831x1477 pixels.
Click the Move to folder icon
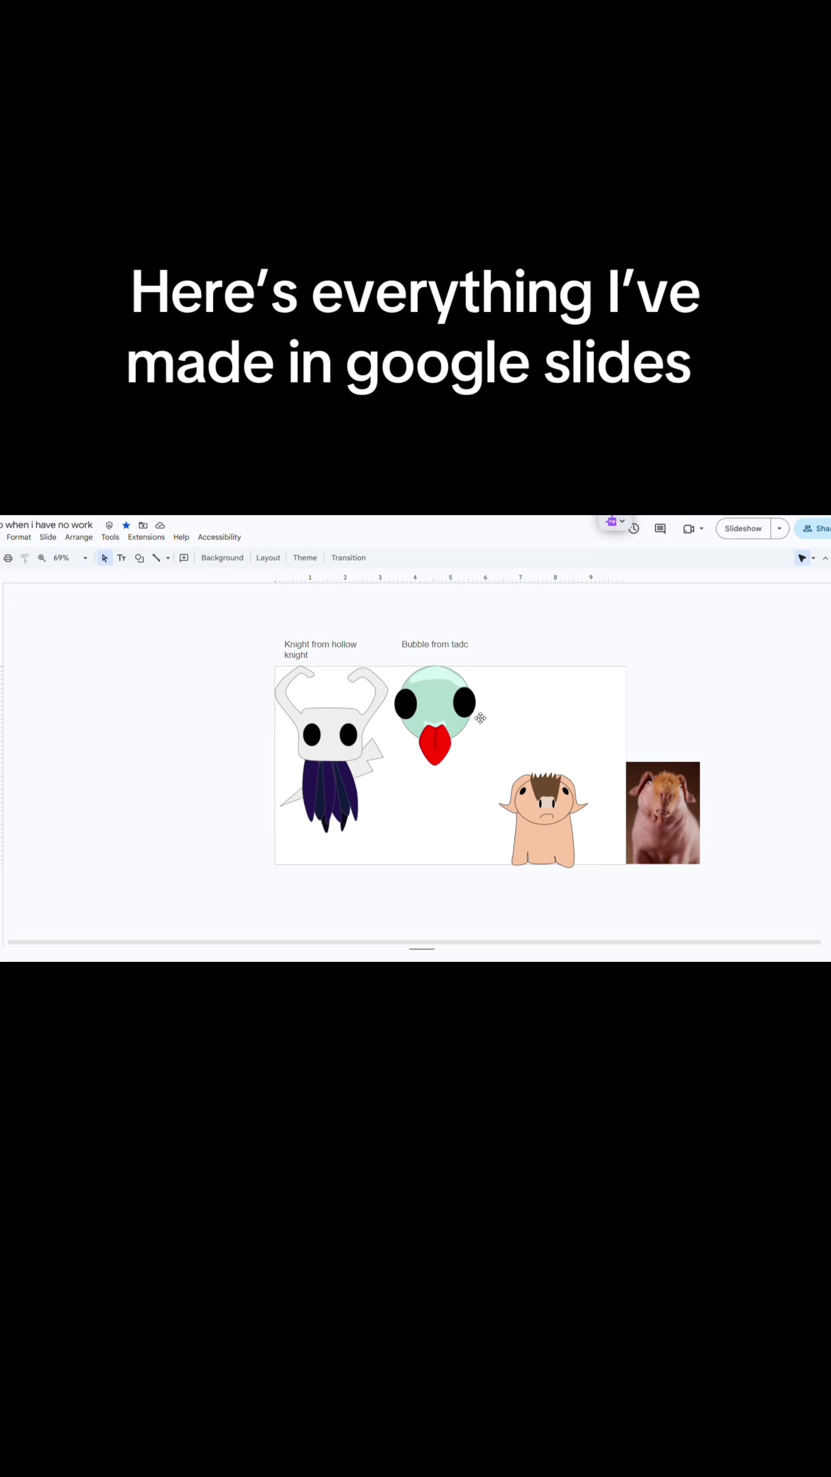point(143,525)
